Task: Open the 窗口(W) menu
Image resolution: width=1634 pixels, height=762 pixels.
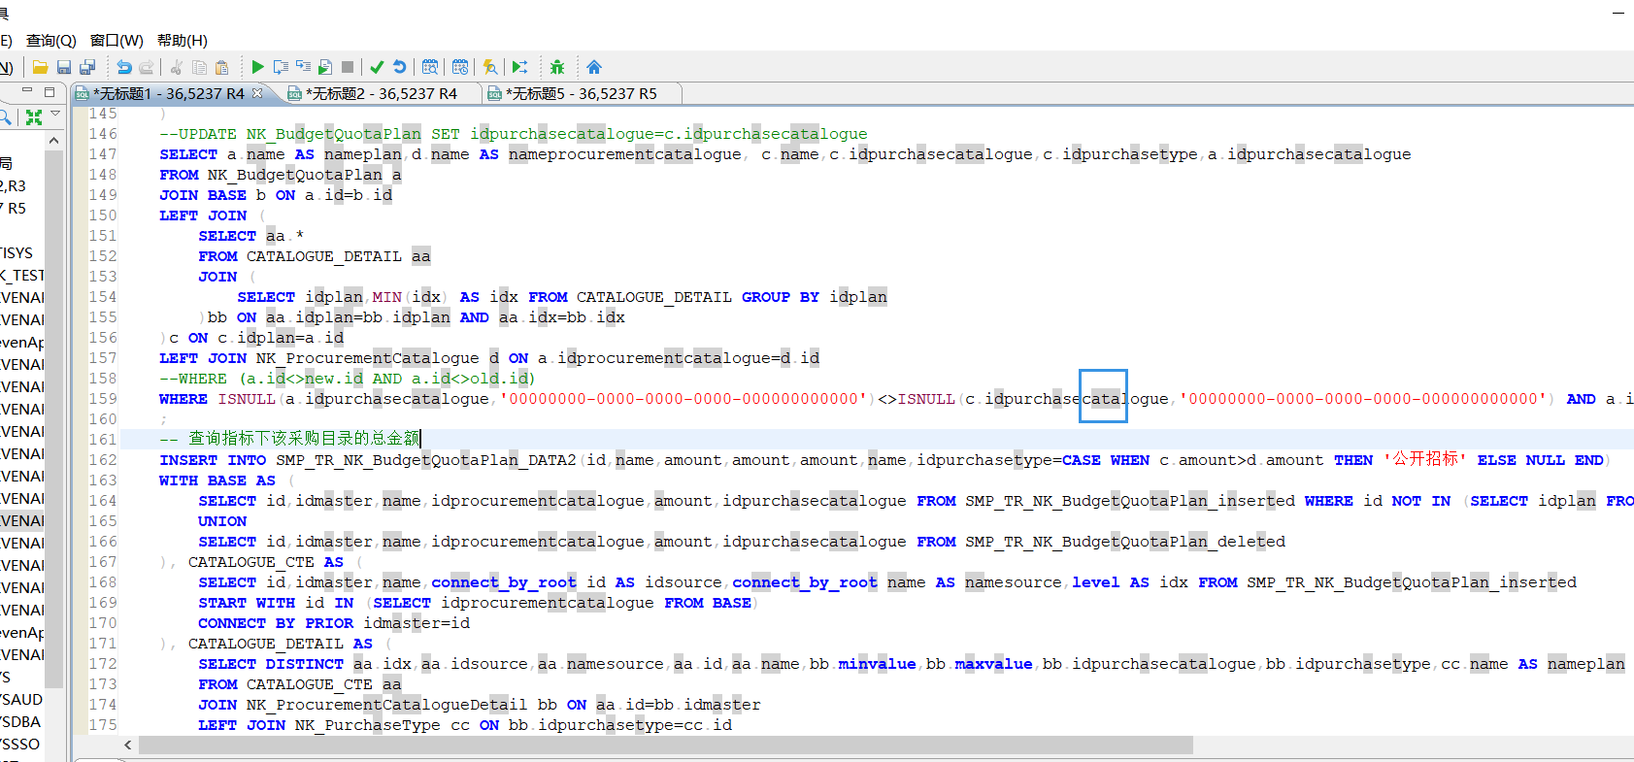Action: coord(117,40)
